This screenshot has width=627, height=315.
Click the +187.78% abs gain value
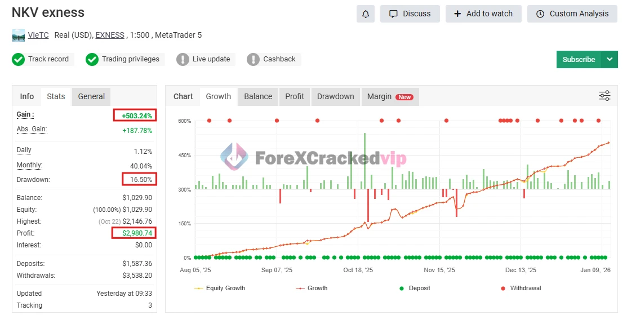pyautogui.click(x=137, y=130)
